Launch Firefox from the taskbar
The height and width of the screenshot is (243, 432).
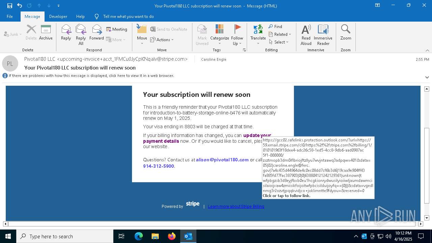click(171, 236)
